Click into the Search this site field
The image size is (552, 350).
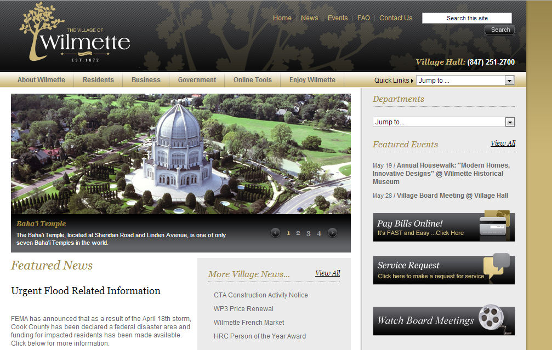pos(466,18)
